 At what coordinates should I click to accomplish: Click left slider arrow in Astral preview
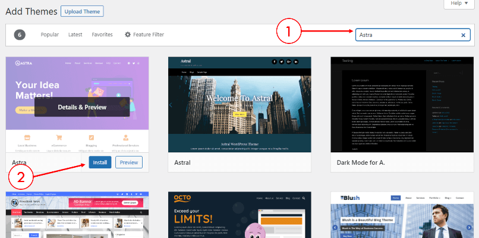[x=171, y=105]
